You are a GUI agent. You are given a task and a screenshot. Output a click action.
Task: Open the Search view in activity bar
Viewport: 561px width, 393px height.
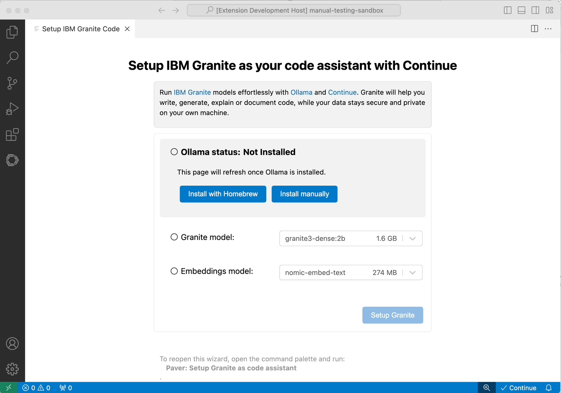(12, 57)
